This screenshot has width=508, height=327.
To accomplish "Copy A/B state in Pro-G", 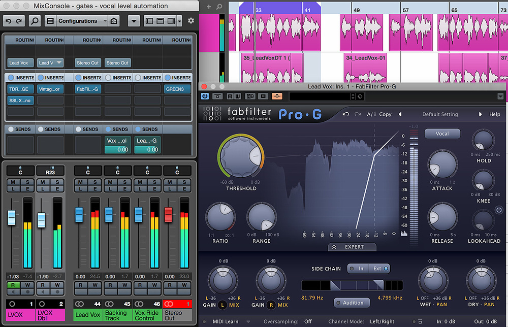I will 385,114.
